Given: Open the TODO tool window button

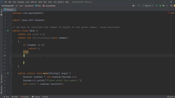Looking at the screenshot, I should [x=15, y=97].
